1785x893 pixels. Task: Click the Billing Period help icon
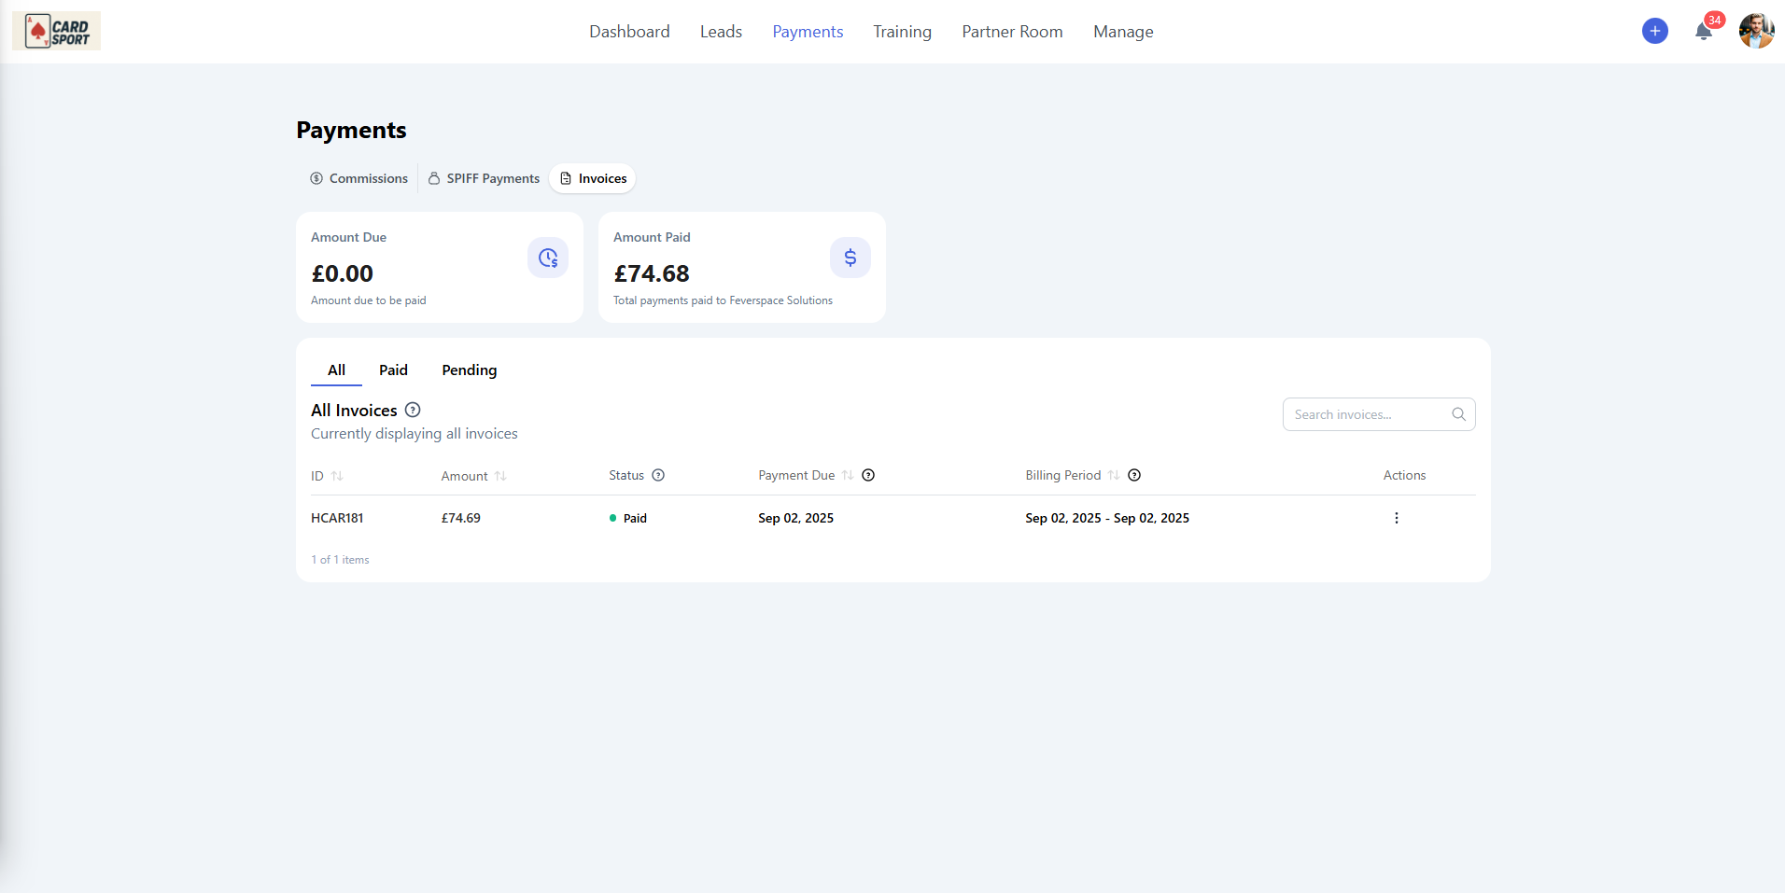pos(1134,475)
